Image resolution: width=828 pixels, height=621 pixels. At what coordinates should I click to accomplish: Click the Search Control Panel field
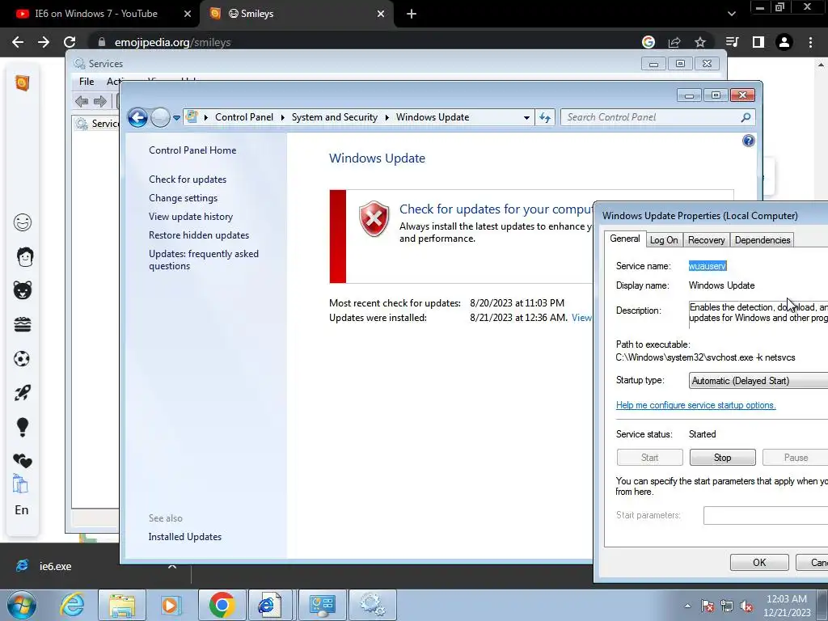[657, 117]
